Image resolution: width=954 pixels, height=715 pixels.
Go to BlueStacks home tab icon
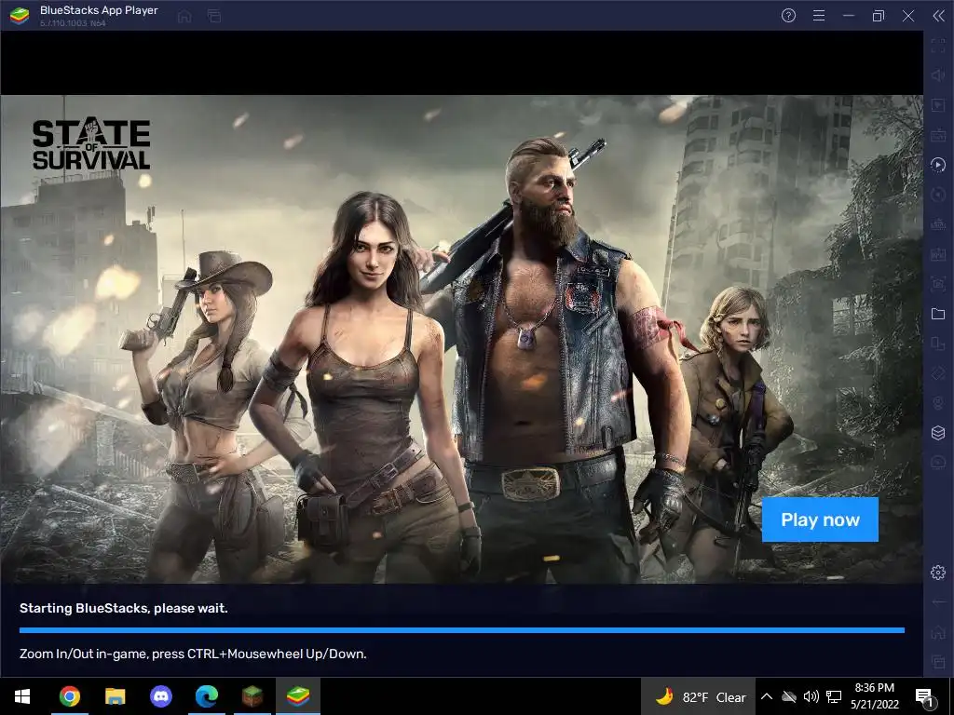(184, 17)
